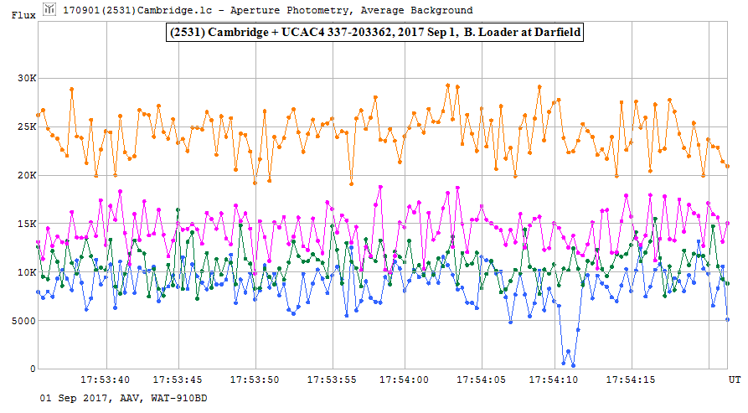748x413 pixels.
Task: Click the Flux axis label
Action: point(23,15)
